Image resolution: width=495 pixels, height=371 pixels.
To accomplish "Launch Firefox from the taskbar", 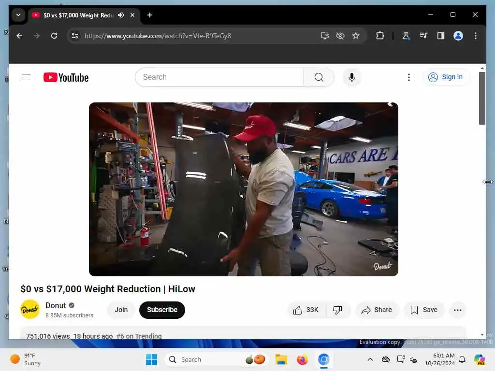I will pos(303,359).
